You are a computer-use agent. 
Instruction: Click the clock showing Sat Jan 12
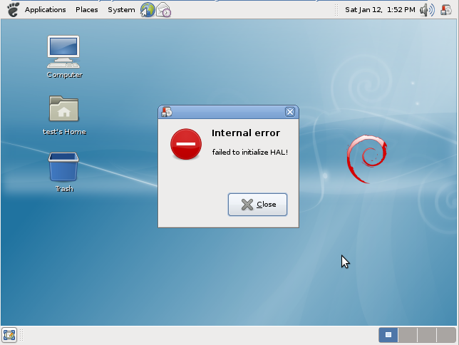380,10
